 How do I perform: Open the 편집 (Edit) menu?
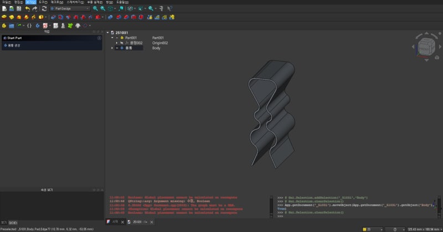coord(18,2)
